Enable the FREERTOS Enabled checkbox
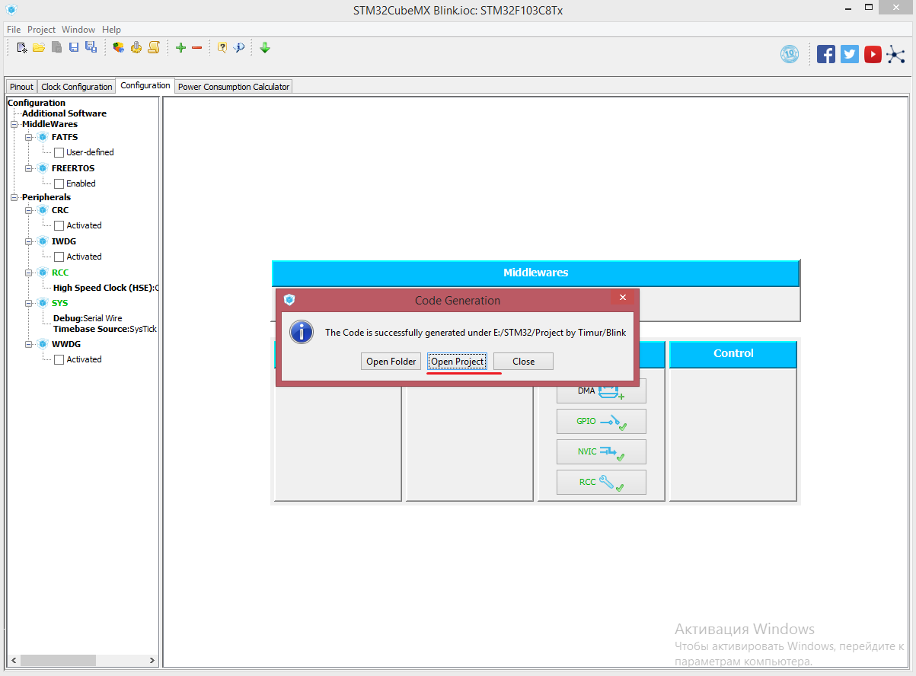The image size is (916, 676). [59, 183]
